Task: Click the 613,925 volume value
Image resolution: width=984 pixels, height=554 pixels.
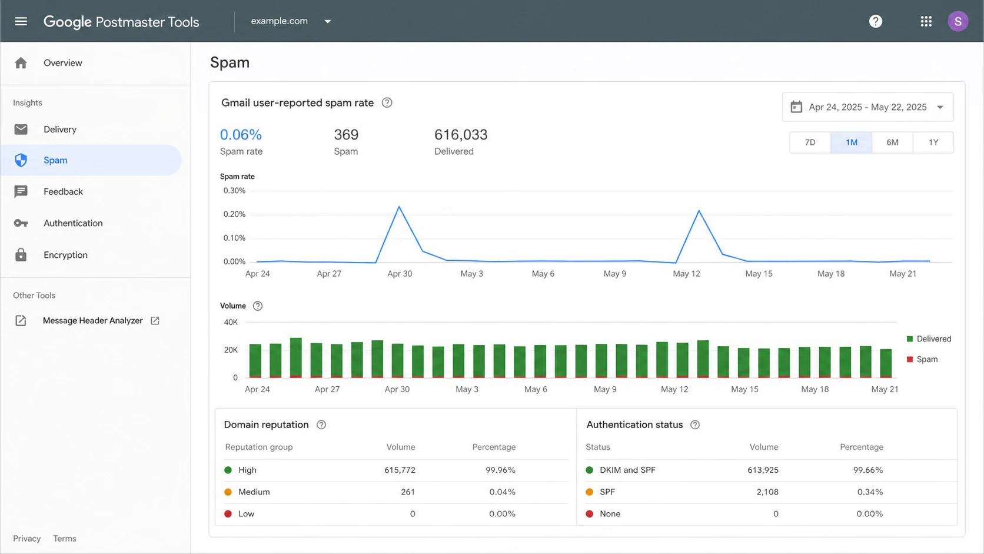Action: [763, 470]
